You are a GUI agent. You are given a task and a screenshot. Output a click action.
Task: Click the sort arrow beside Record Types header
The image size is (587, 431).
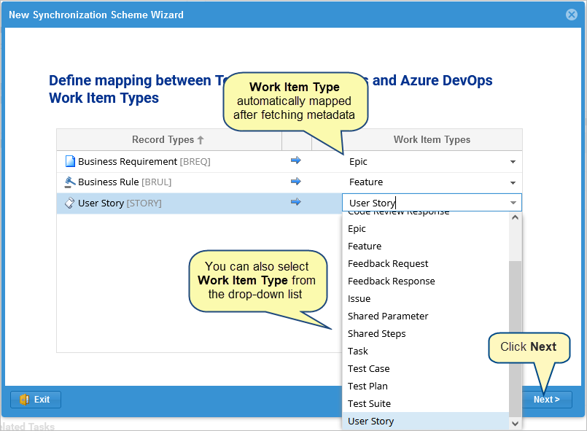pos(201,140)
